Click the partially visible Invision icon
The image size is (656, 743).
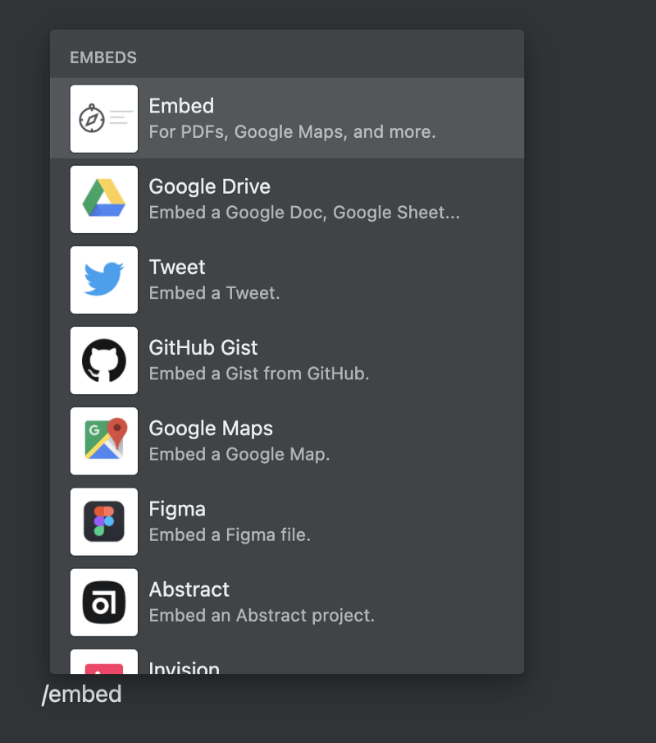click(103, 663)
